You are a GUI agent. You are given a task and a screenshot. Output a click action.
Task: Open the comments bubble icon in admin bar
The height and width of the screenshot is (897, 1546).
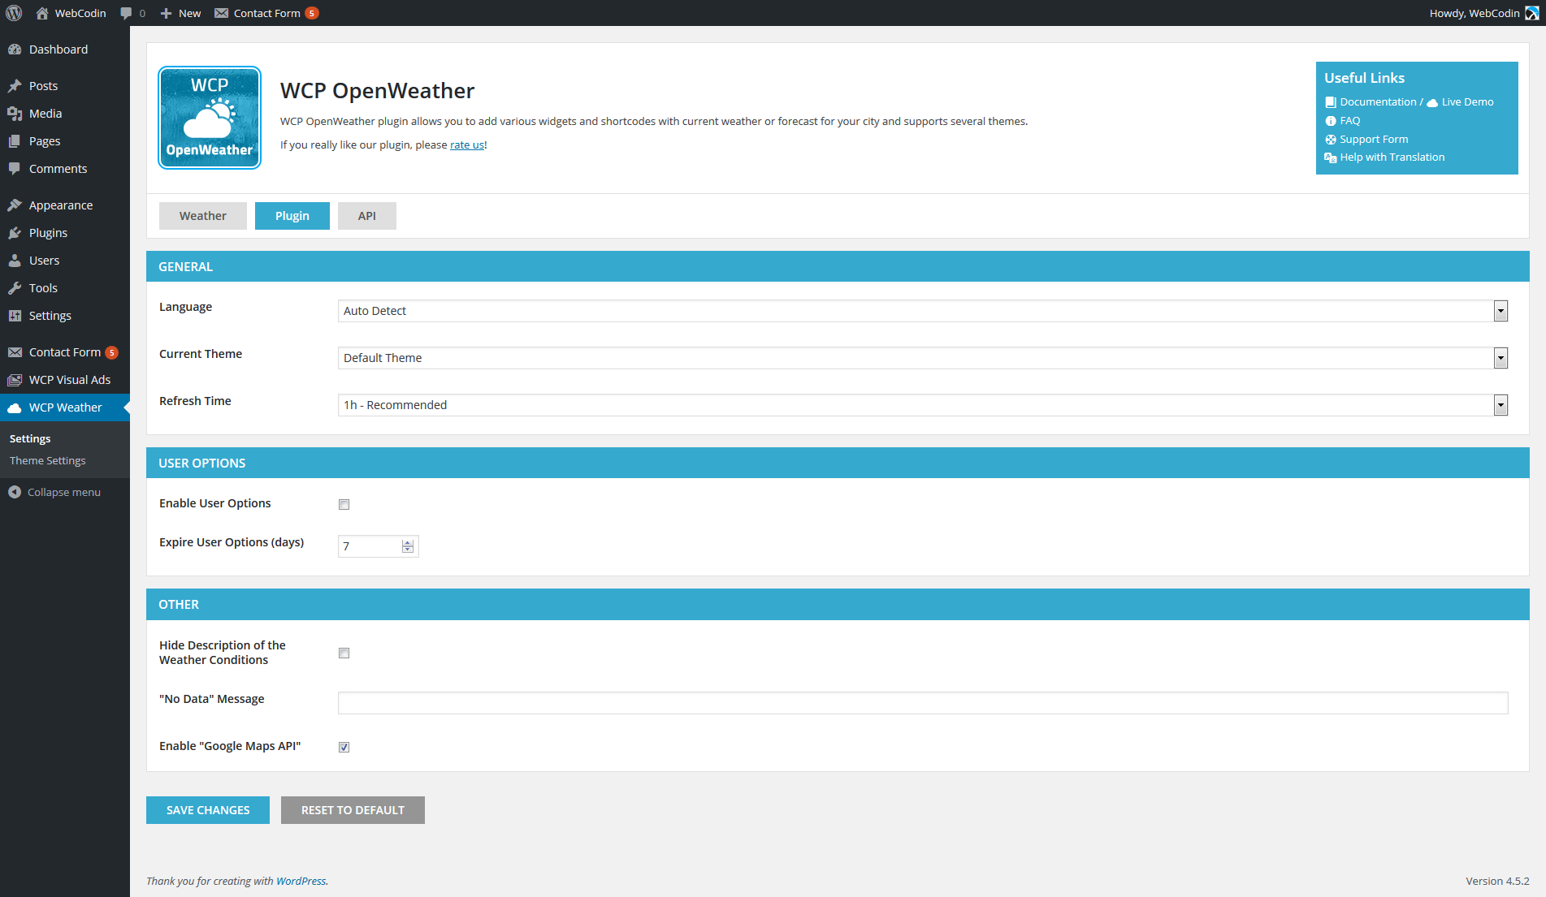(126, 13)
